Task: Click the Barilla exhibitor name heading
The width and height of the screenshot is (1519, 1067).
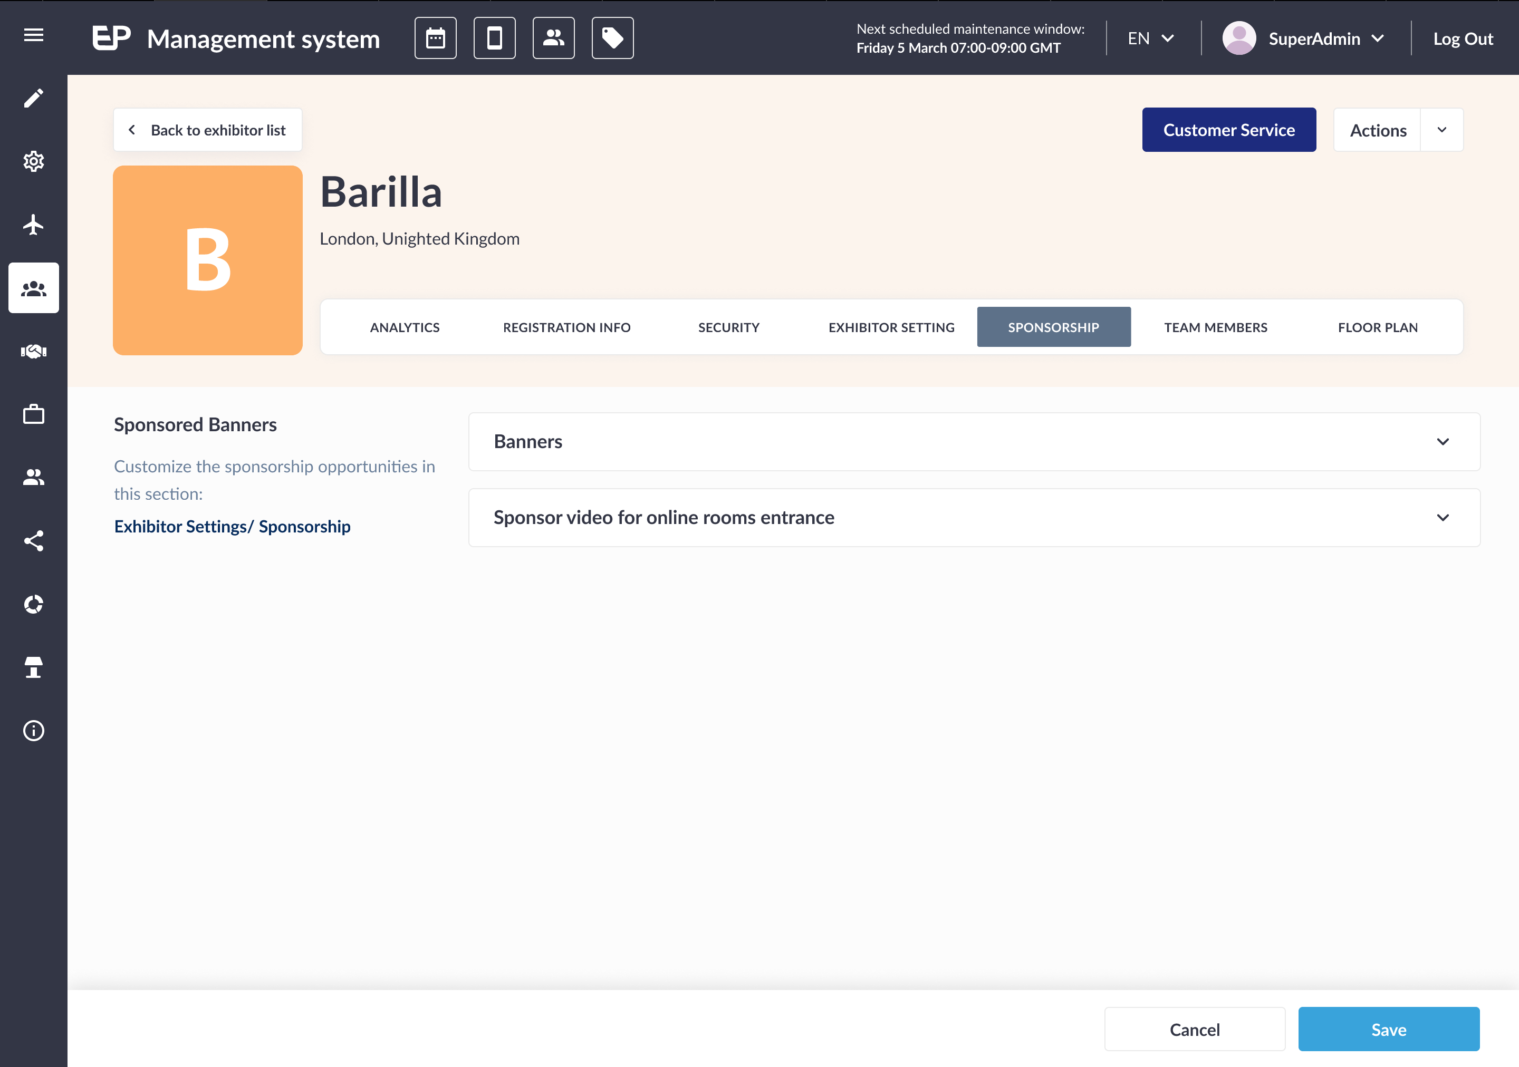Action: [x=381, y=192]
